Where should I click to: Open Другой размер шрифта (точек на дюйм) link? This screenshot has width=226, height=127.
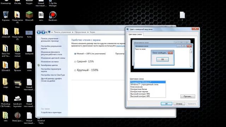click(51, 80)
